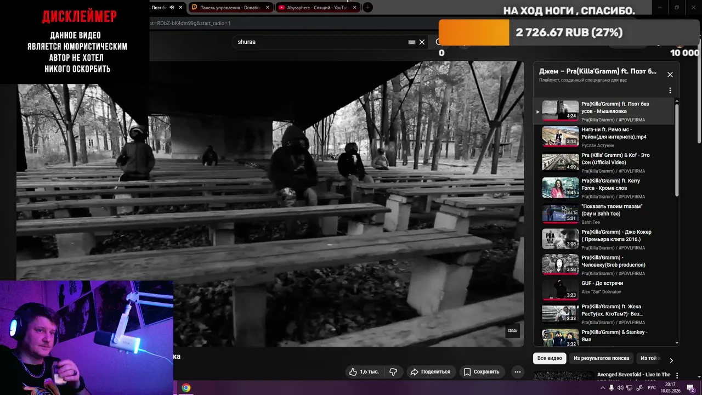This screenshot has height=395, width=702.
Task: Click the playlist panel scrollbar
Action: (677, 150)
